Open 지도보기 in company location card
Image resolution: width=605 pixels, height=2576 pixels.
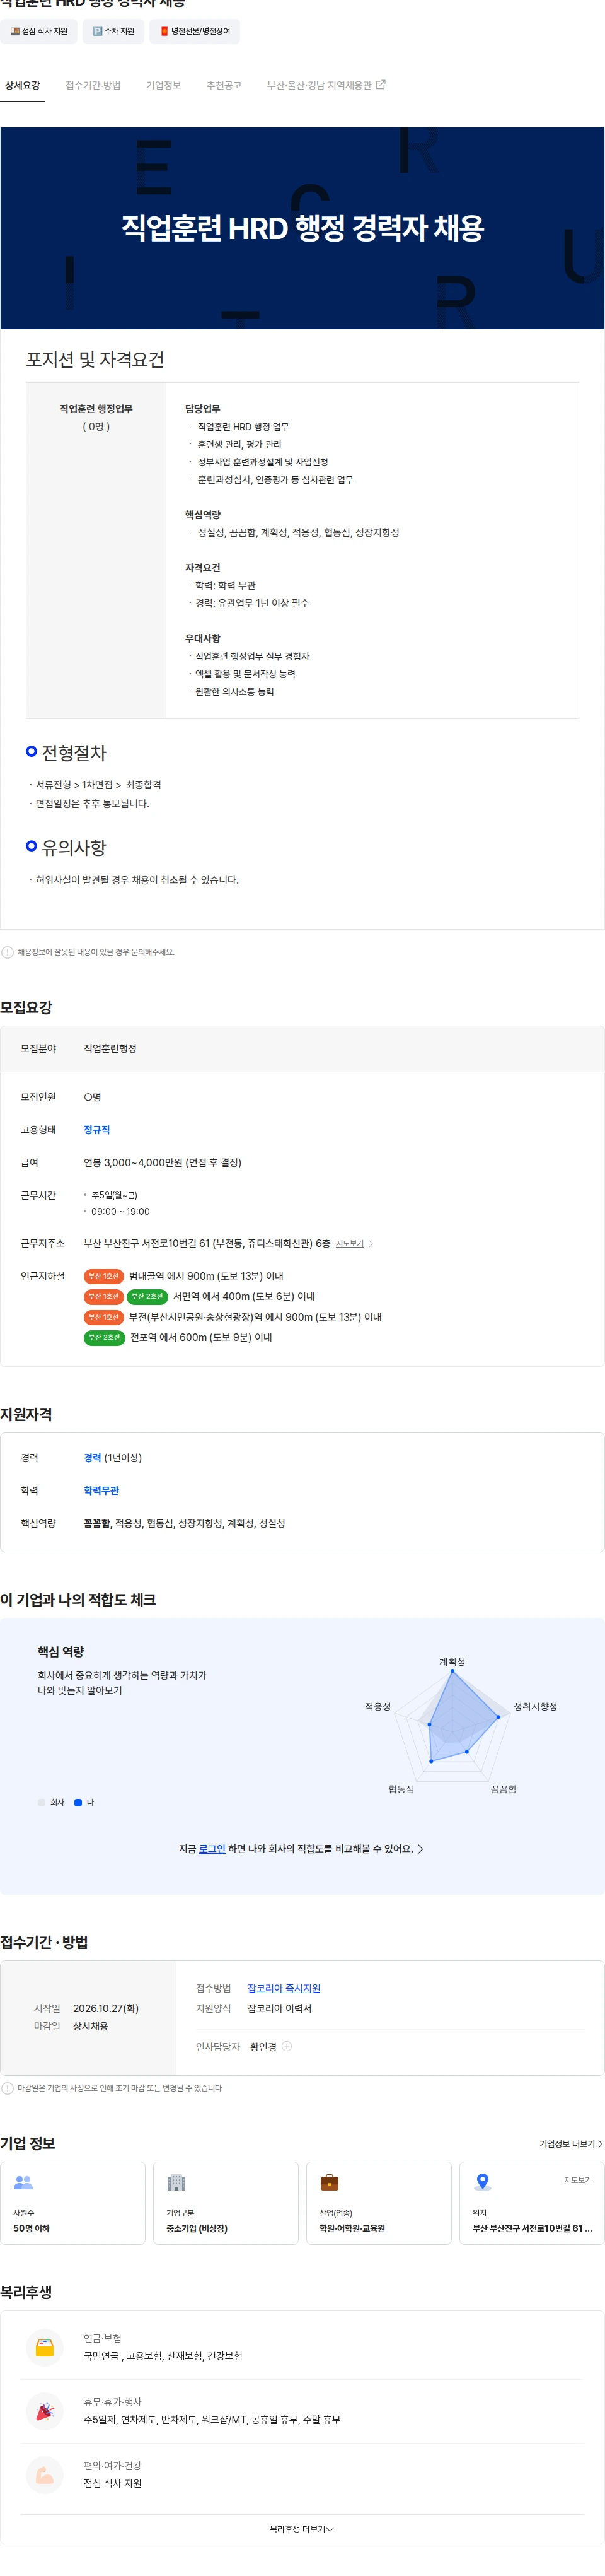pyautogui.click(x=578, y=2180)
